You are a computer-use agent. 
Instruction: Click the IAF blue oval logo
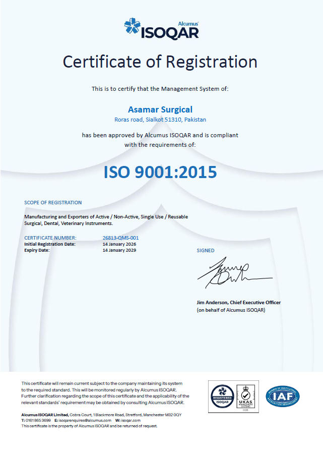283,396
